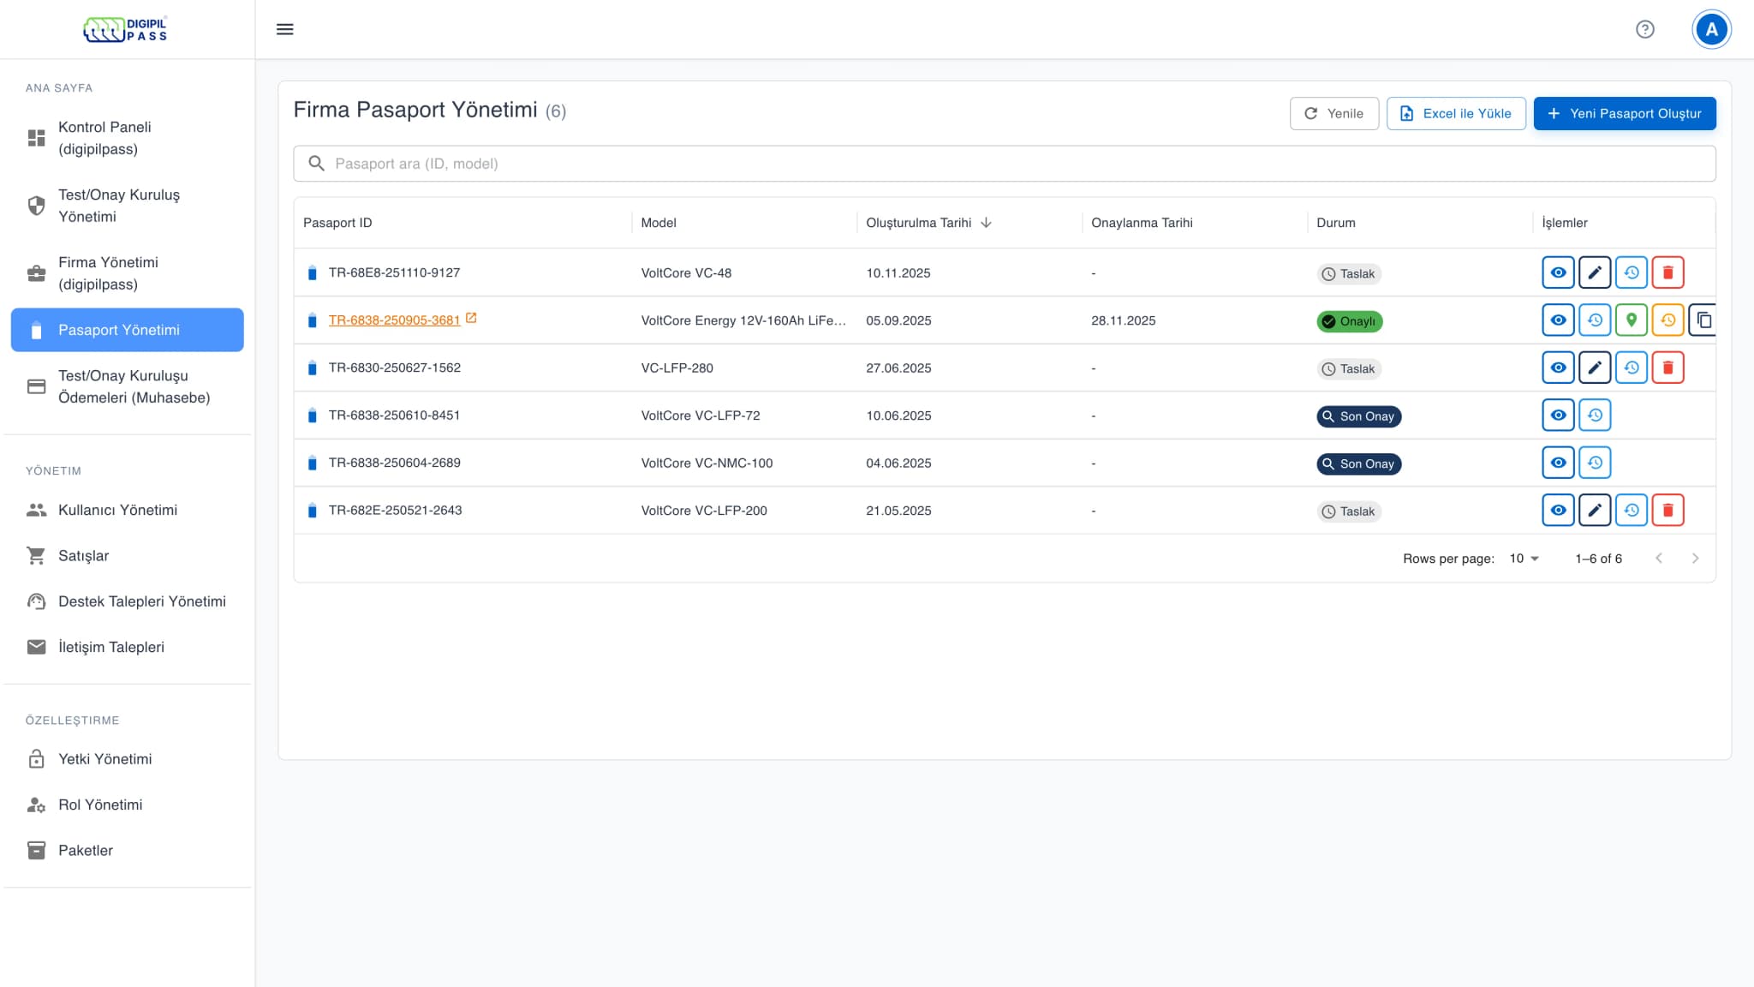Open the rows per page dropdown
Viewport: 1754px width, 987px height.
point(1524,559)
